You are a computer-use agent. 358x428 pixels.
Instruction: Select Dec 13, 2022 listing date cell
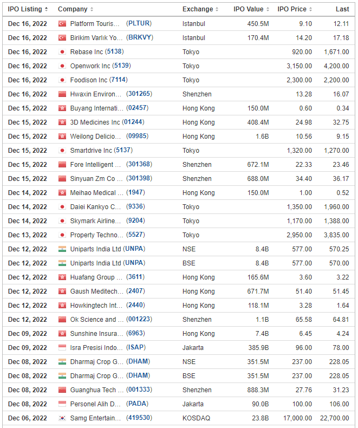[x=27, y=235]
